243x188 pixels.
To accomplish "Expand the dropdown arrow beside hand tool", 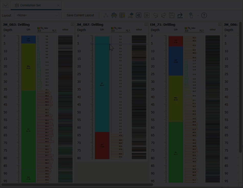I will click(x=198, y=15).
